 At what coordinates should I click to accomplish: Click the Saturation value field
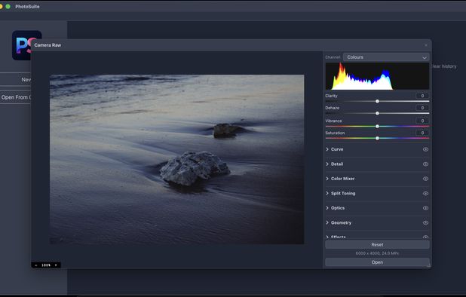(422, 133)
